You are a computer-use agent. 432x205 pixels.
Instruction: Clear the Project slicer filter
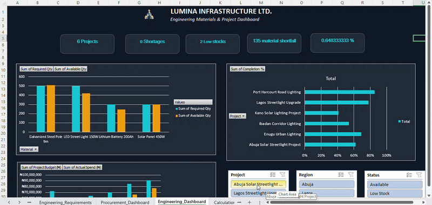click(282, 174)
